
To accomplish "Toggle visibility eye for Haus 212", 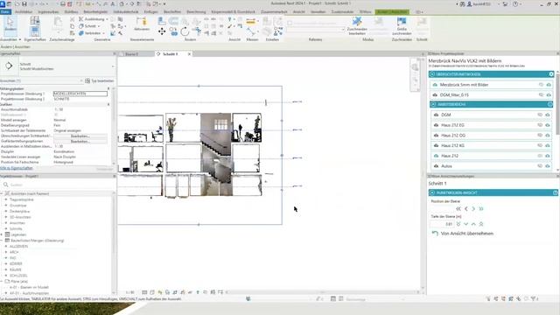I will pyautogui.click(x=540, y=156).
